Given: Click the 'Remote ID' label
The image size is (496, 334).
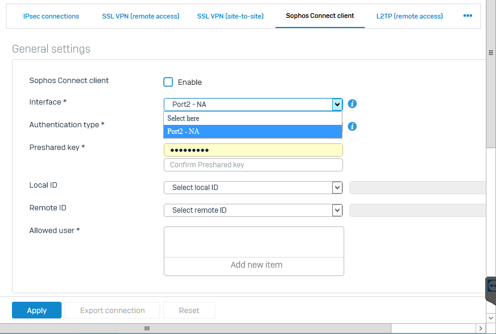Looking at the screenshot, I should click(x=48, y=208).
